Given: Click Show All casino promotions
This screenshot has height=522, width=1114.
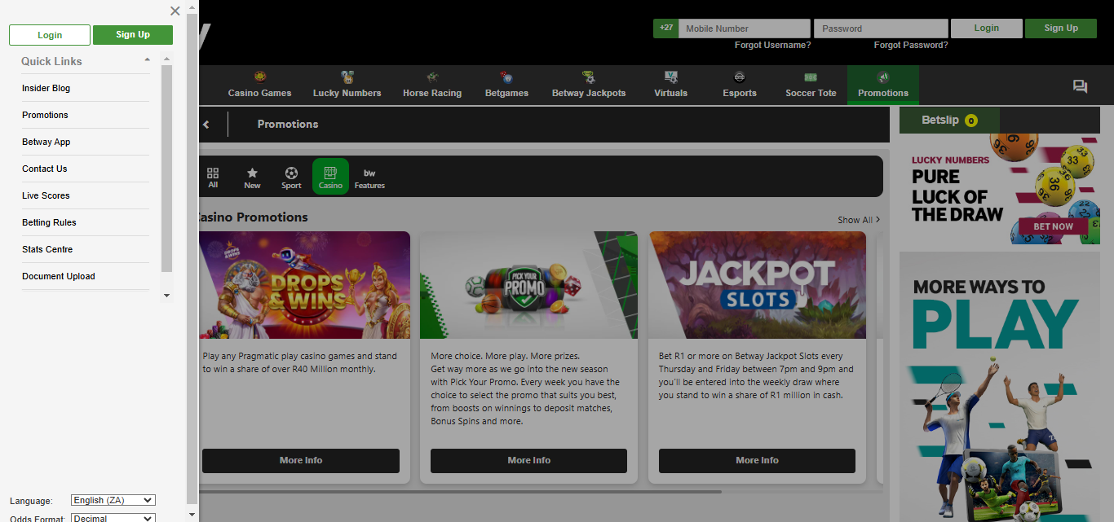Looking at the screenshot, I should [x=858, y=220].
